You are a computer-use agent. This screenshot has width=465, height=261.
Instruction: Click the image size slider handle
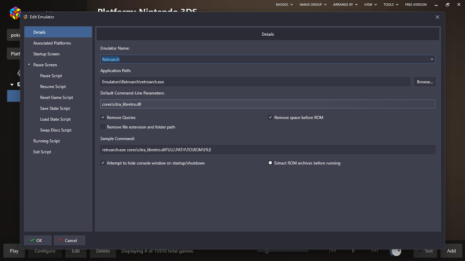267,251
